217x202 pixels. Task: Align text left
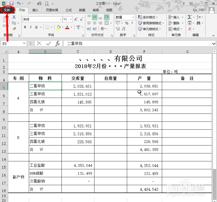coord(89,23)
